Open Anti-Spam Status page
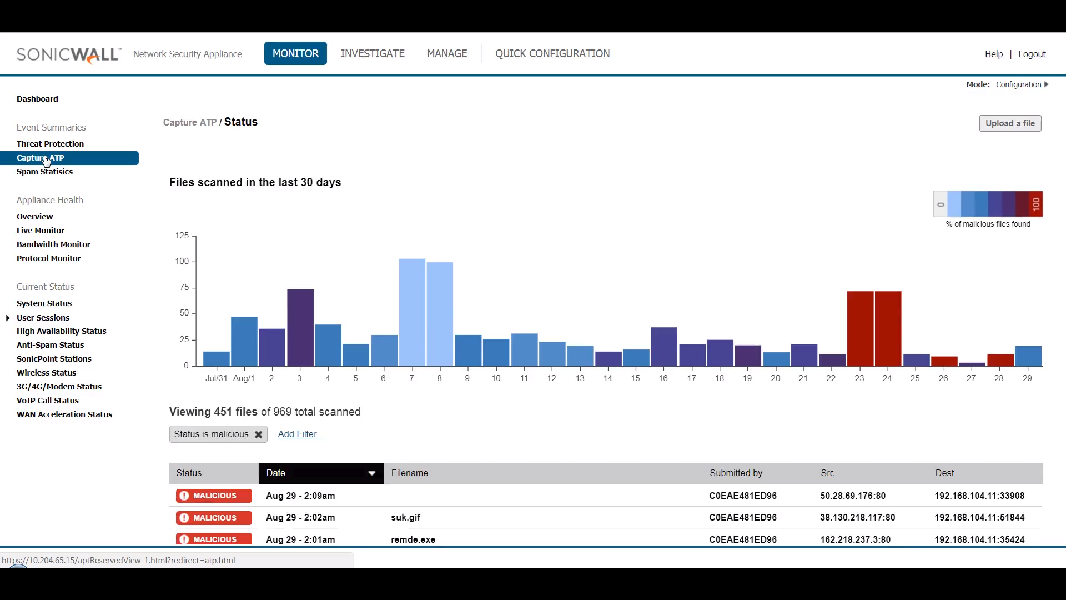The height and width of the screenshot is (600, 1066). pyautogui.click(x=50, y=345)
